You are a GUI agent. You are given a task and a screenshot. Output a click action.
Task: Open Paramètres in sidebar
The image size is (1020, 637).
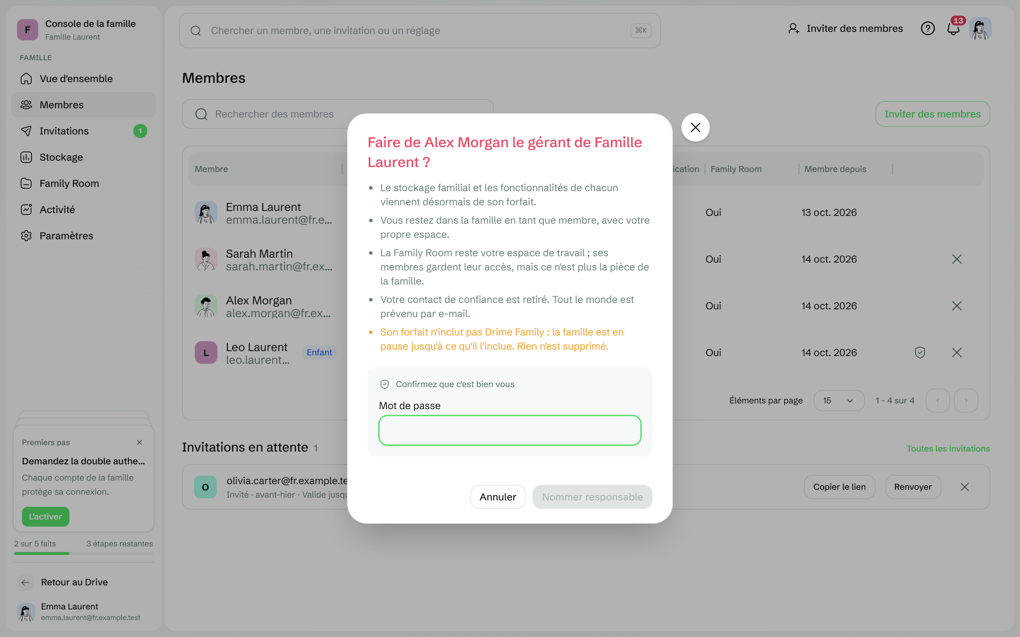84,235
